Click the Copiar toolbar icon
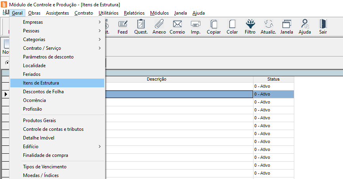343x179 pixels. (x=214, y=26)
